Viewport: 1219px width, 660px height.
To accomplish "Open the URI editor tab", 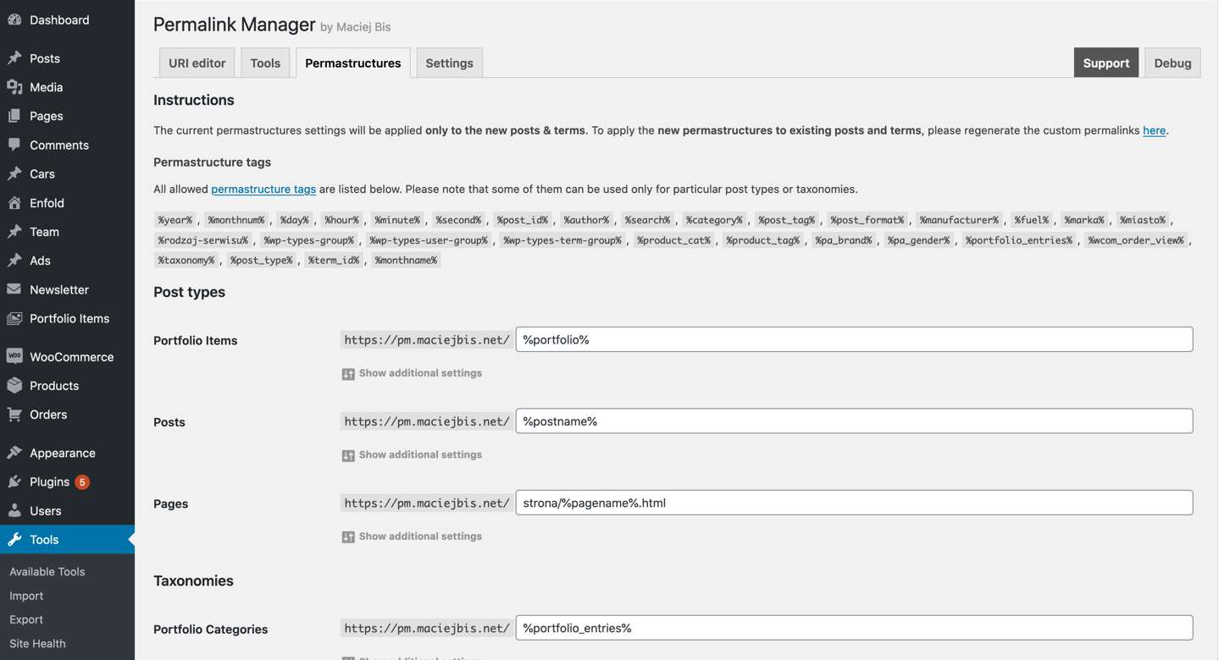I will [197, 62].
